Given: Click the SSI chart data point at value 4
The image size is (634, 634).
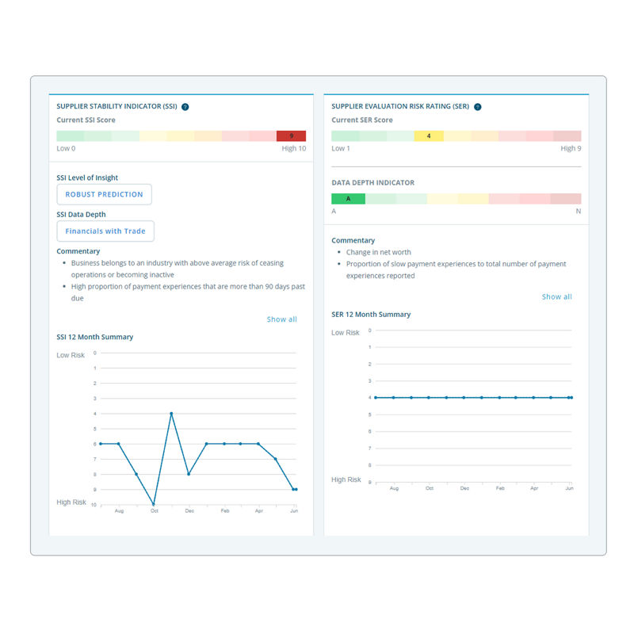Looking at the screenshot, I should tap(171, 413).
